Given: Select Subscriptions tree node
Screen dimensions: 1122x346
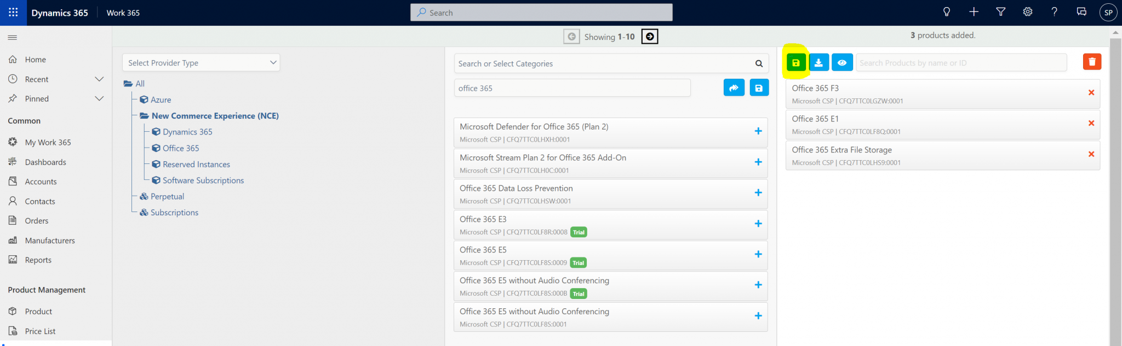Looking at the screenshot, I should click(x=169, y=213).
